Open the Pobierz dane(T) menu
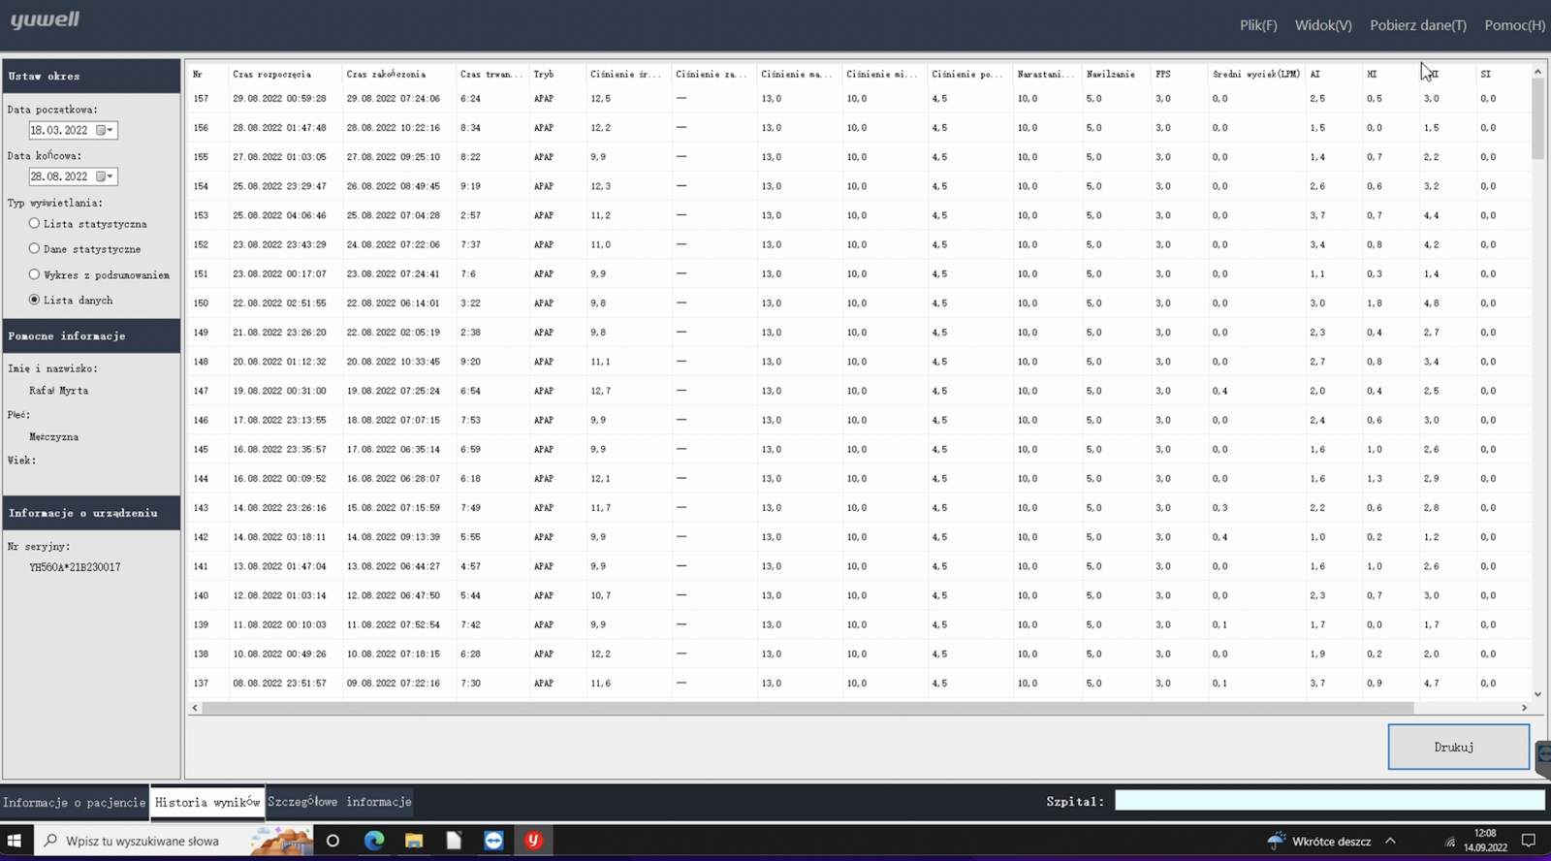1551x861 pixels. point(1417,25)
